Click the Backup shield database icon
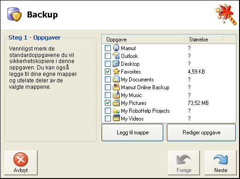 coord(14,14)
